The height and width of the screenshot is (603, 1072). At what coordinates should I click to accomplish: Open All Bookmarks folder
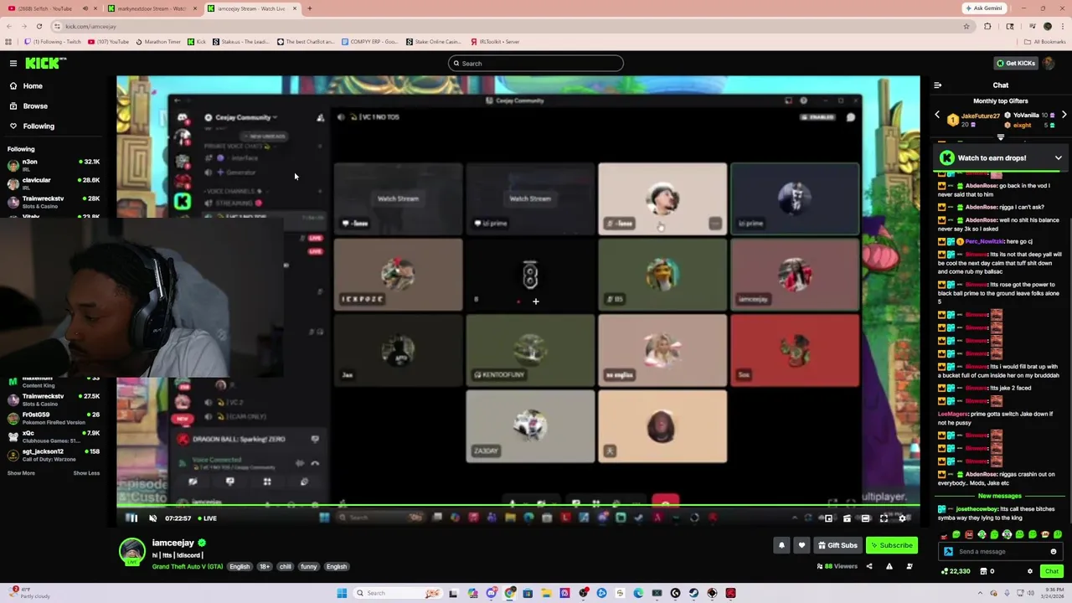[1044, 42]
